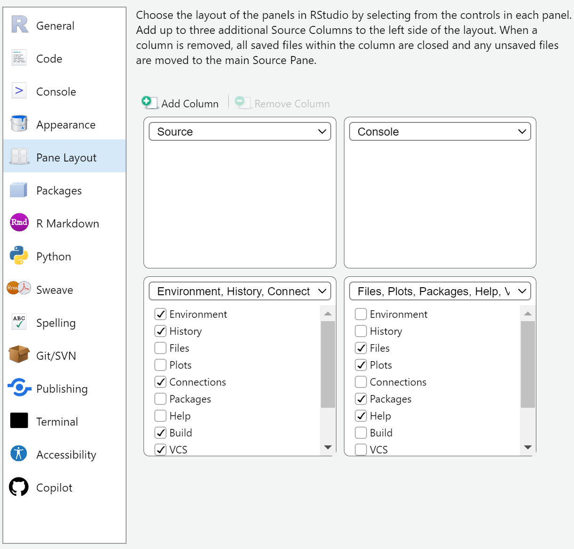Expand the Console pane dropdown
574x549 pixels.
pyautogui.click(x=440, y=132)
